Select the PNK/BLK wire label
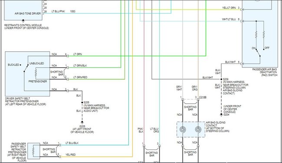 [x=141, y=130]
